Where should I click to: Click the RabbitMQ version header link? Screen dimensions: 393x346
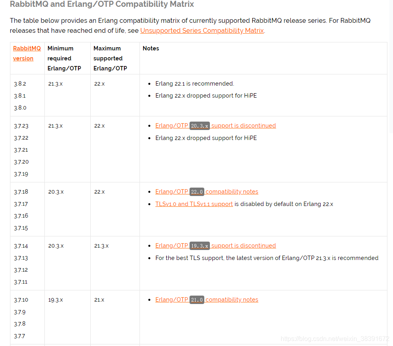[x=27, y=54]
